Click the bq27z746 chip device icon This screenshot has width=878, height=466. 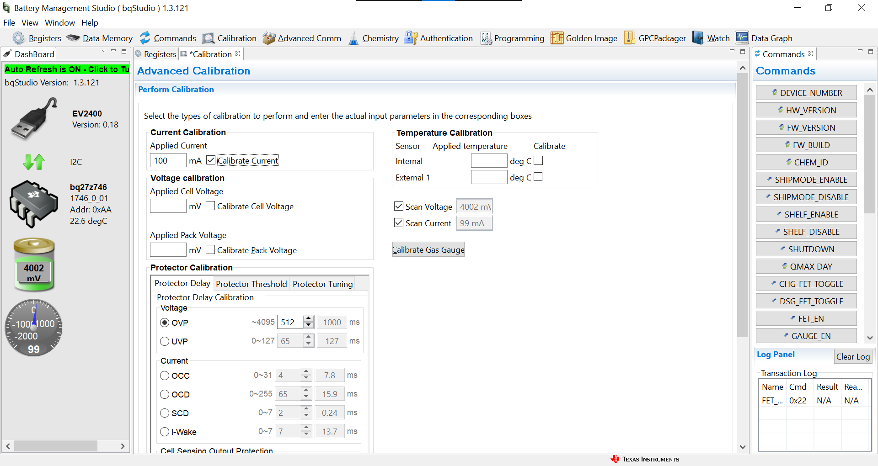[33, 204]
